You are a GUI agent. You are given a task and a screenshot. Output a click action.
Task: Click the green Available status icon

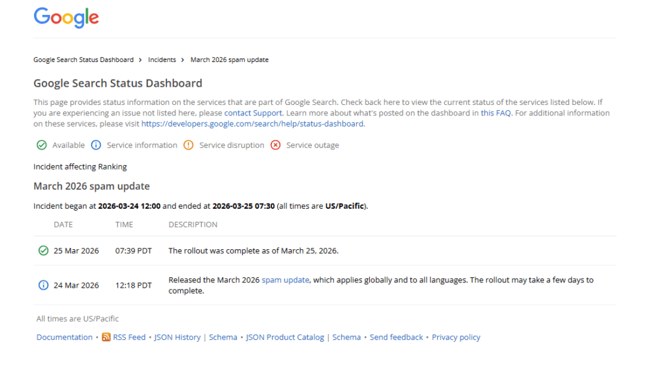41,145
